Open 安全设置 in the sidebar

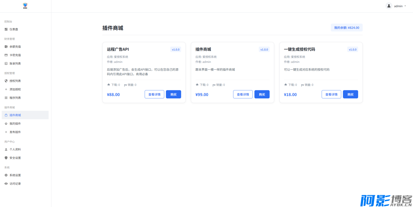click(x=15, y=158)
